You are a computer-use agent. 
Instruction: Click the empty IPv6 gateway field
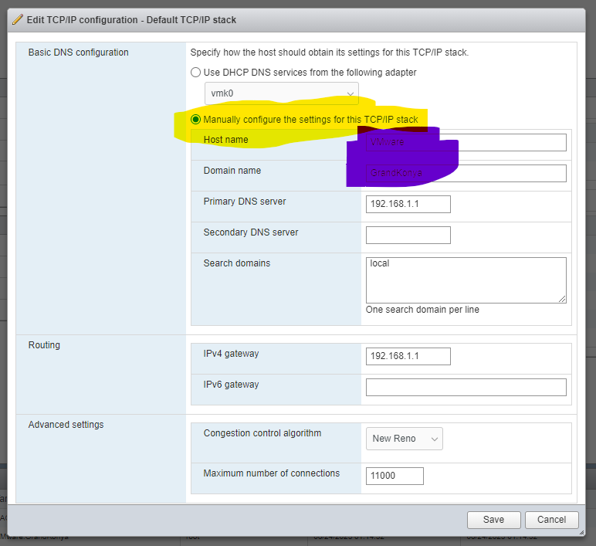(x=466, y=387)
